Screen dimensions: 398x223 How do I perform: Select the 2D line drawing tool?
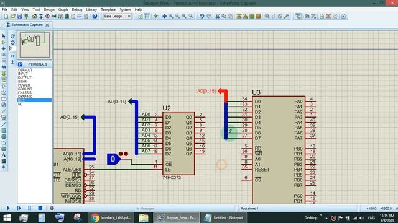[4, 125]
